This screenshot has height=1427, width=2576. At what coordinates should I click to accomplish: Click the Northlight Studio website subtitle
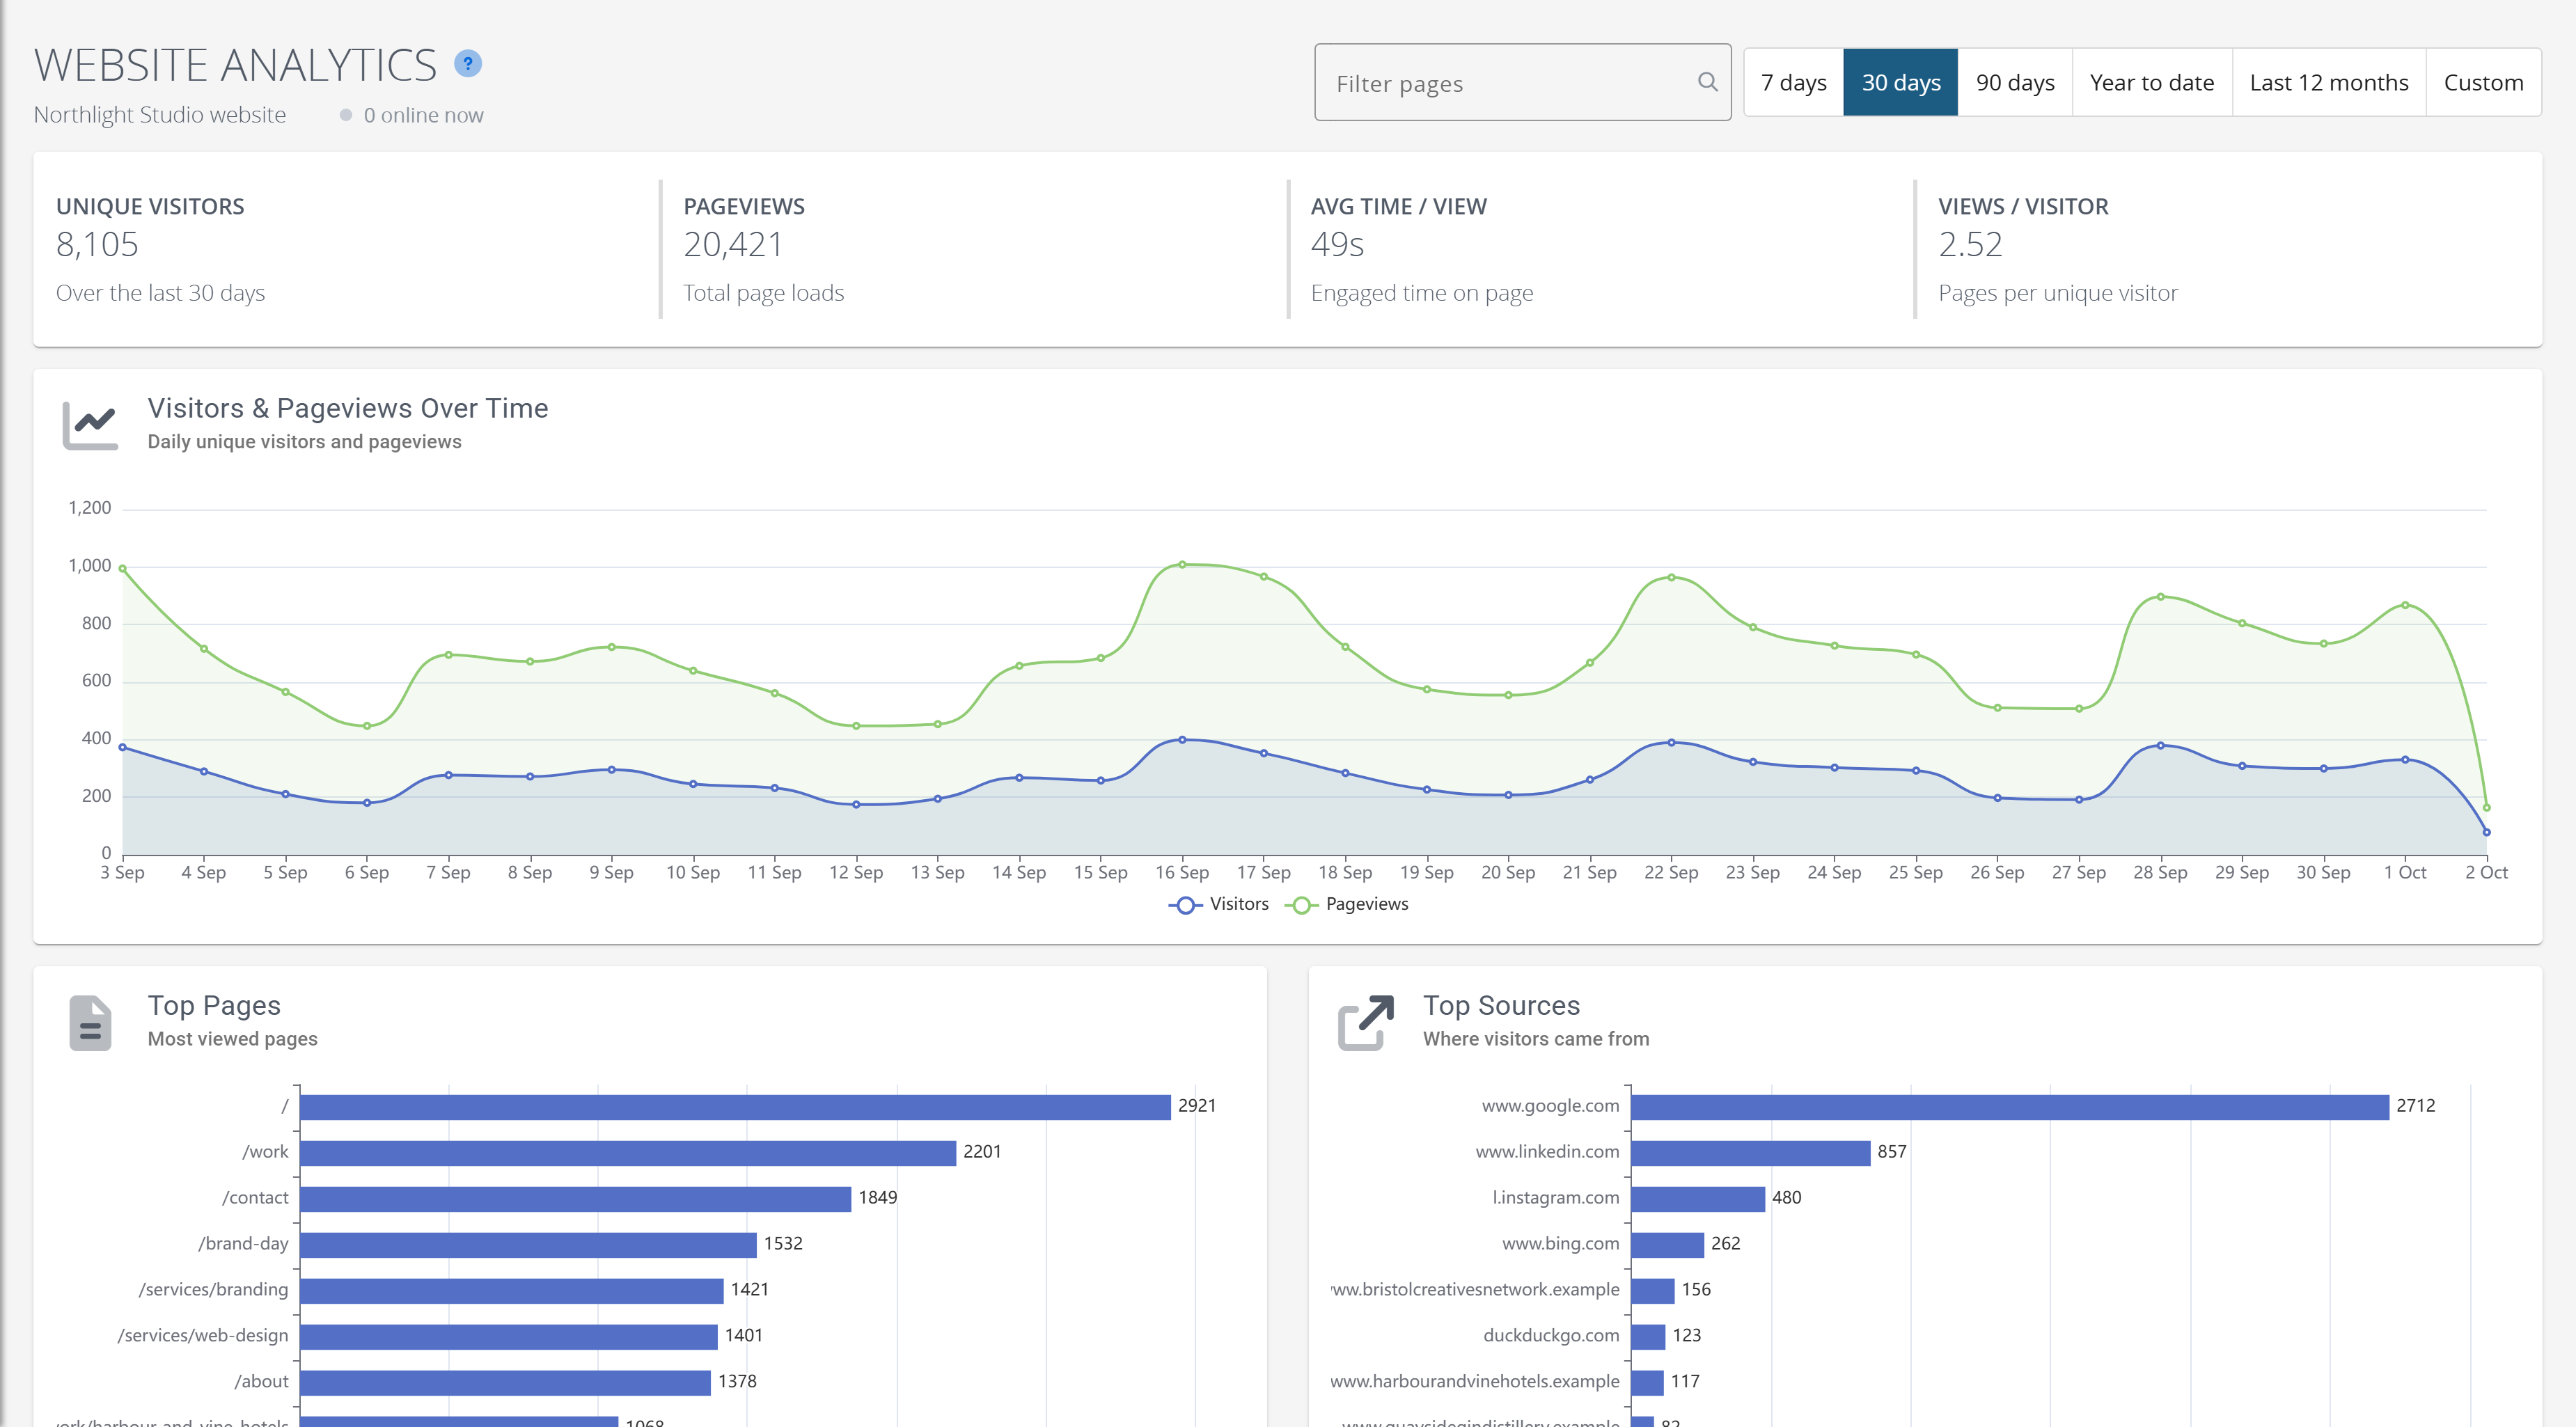[x=160, y=115]
